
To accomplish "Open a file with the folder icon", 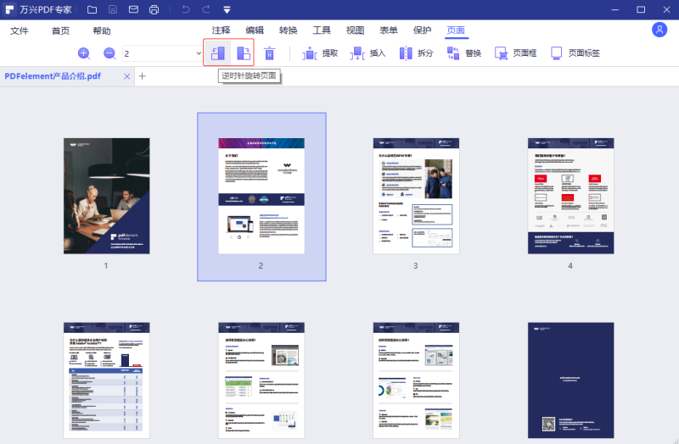I will pos(92,9).
